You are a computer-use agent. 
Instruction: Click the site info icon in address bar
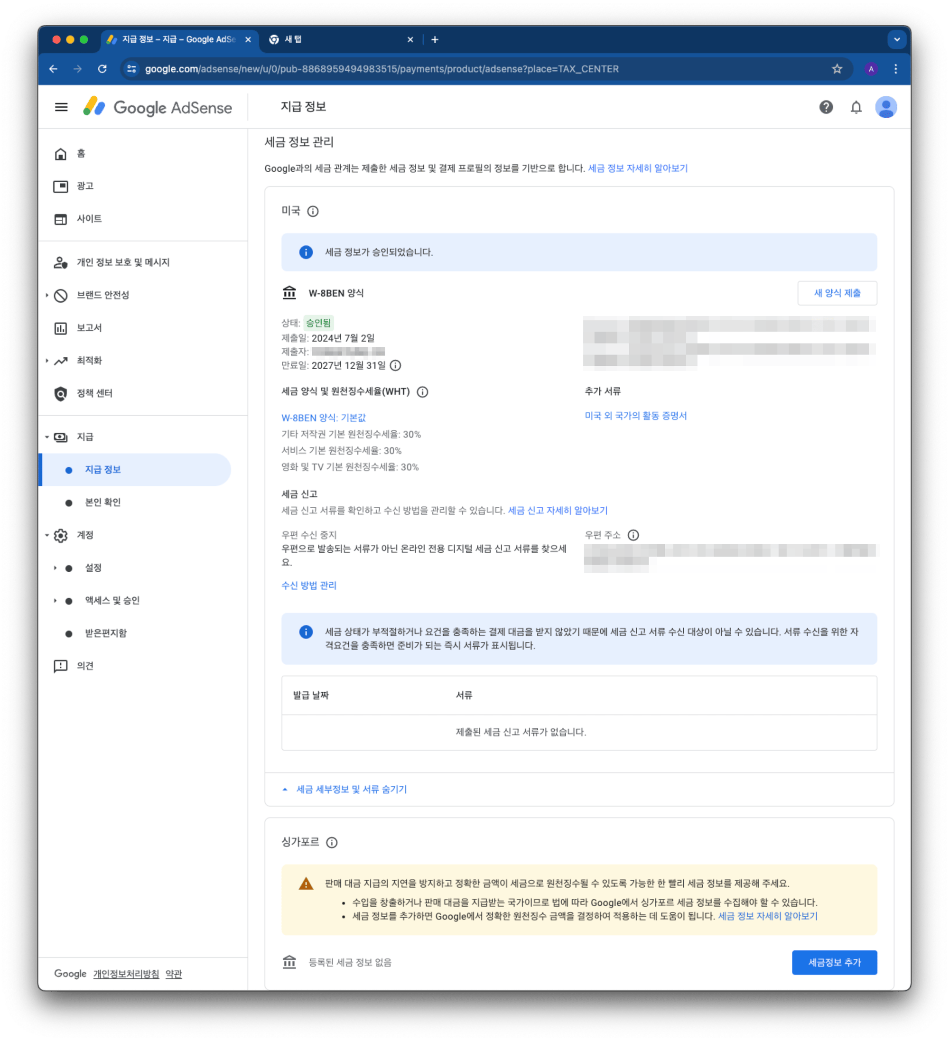click(x=131, y=69)
